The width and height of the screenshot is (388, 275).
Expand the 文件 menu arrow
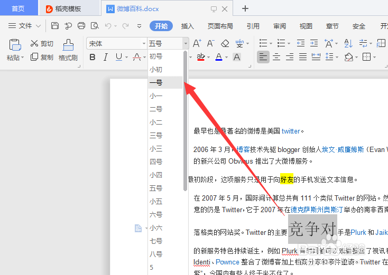pyautogui.click(x=39, y=26)
